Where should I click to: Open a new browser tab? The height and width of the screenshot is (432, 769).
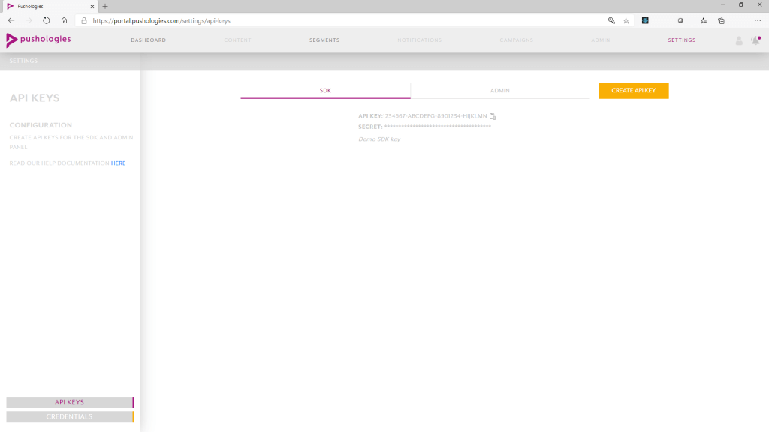click(x=105, y=6)
